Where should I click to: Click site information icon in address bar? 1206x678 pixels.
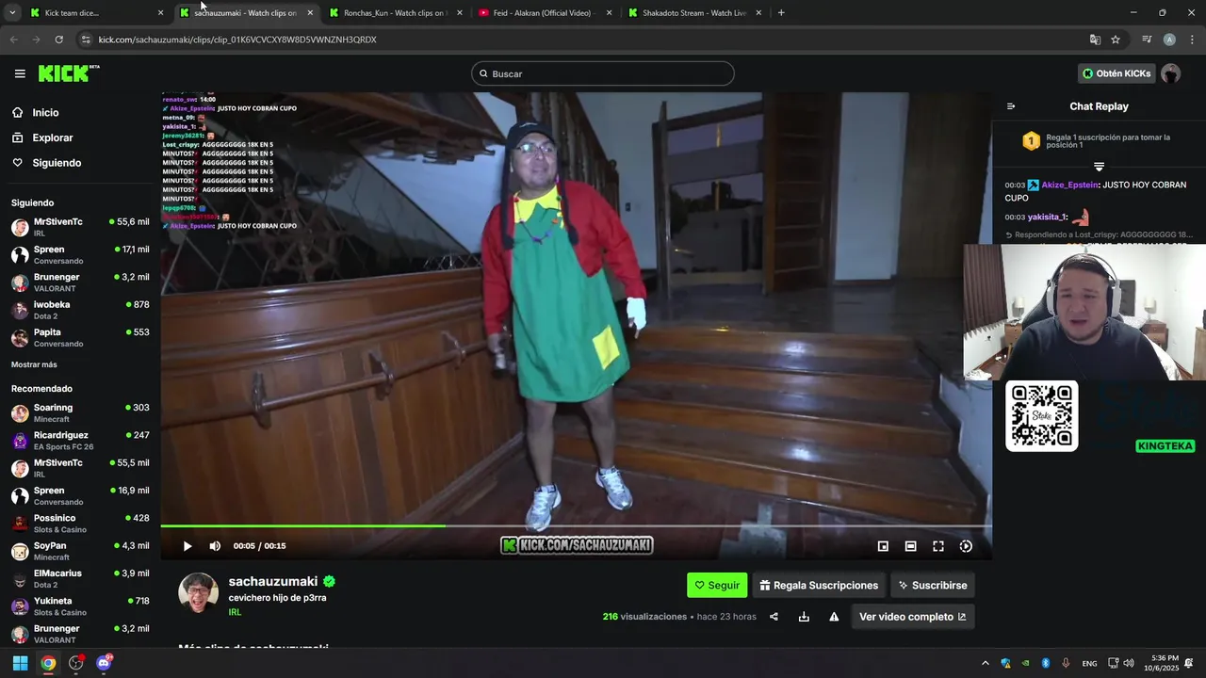tap(86, 40)
